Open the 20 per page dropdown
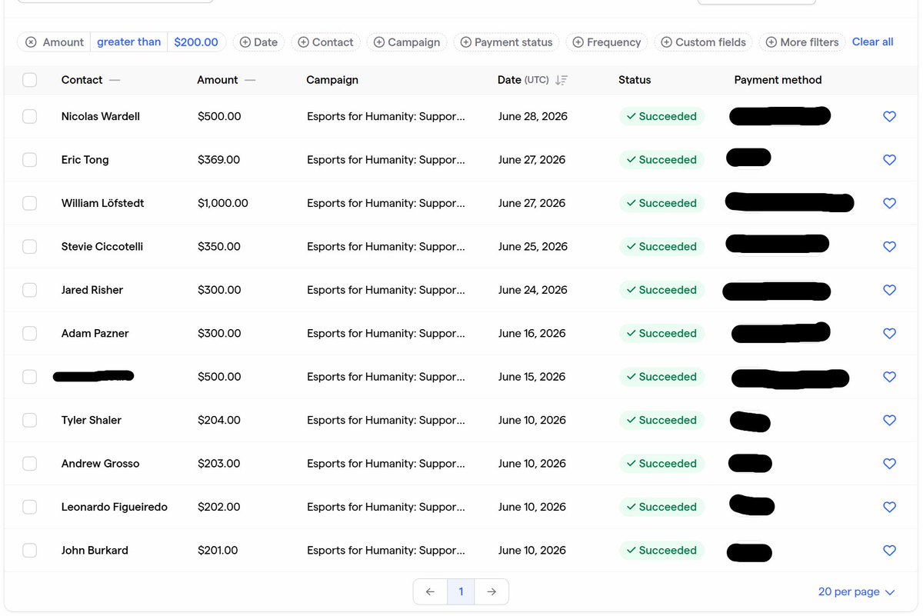Viewport: 923px width, 616px height. tap(856, 591)
